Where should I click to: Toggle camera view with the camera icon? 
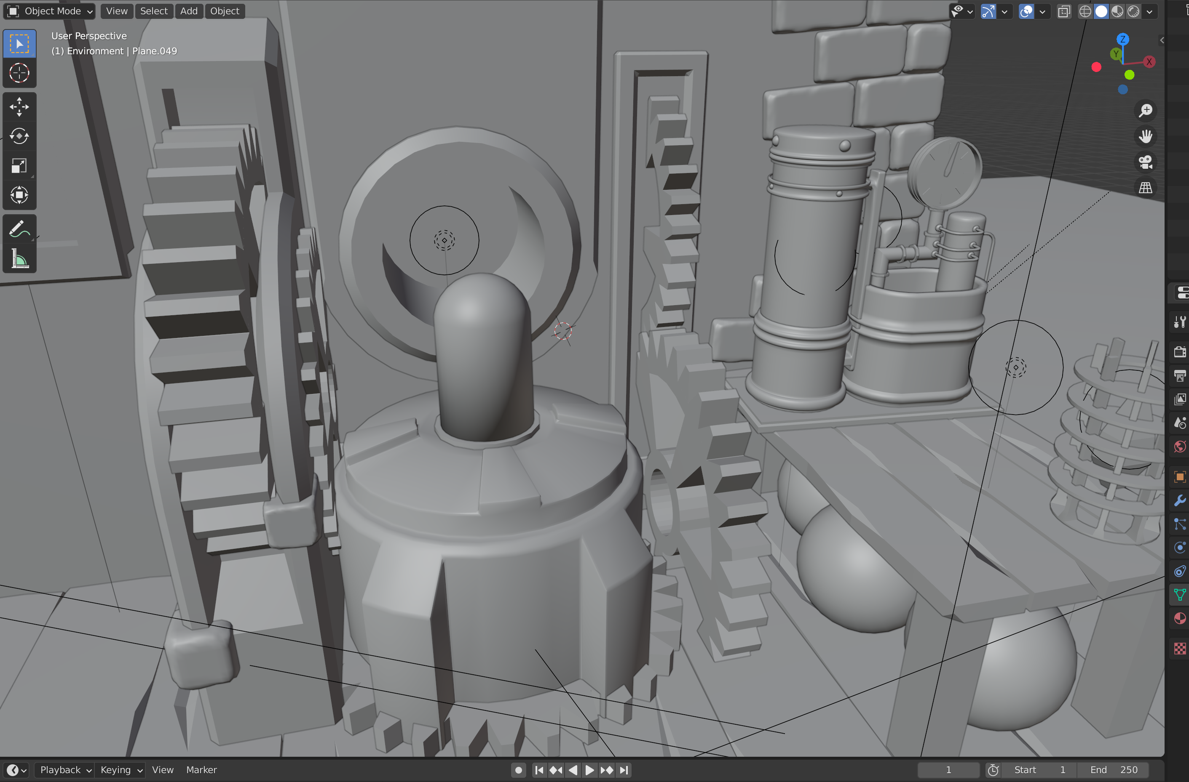pos(1146,162)
